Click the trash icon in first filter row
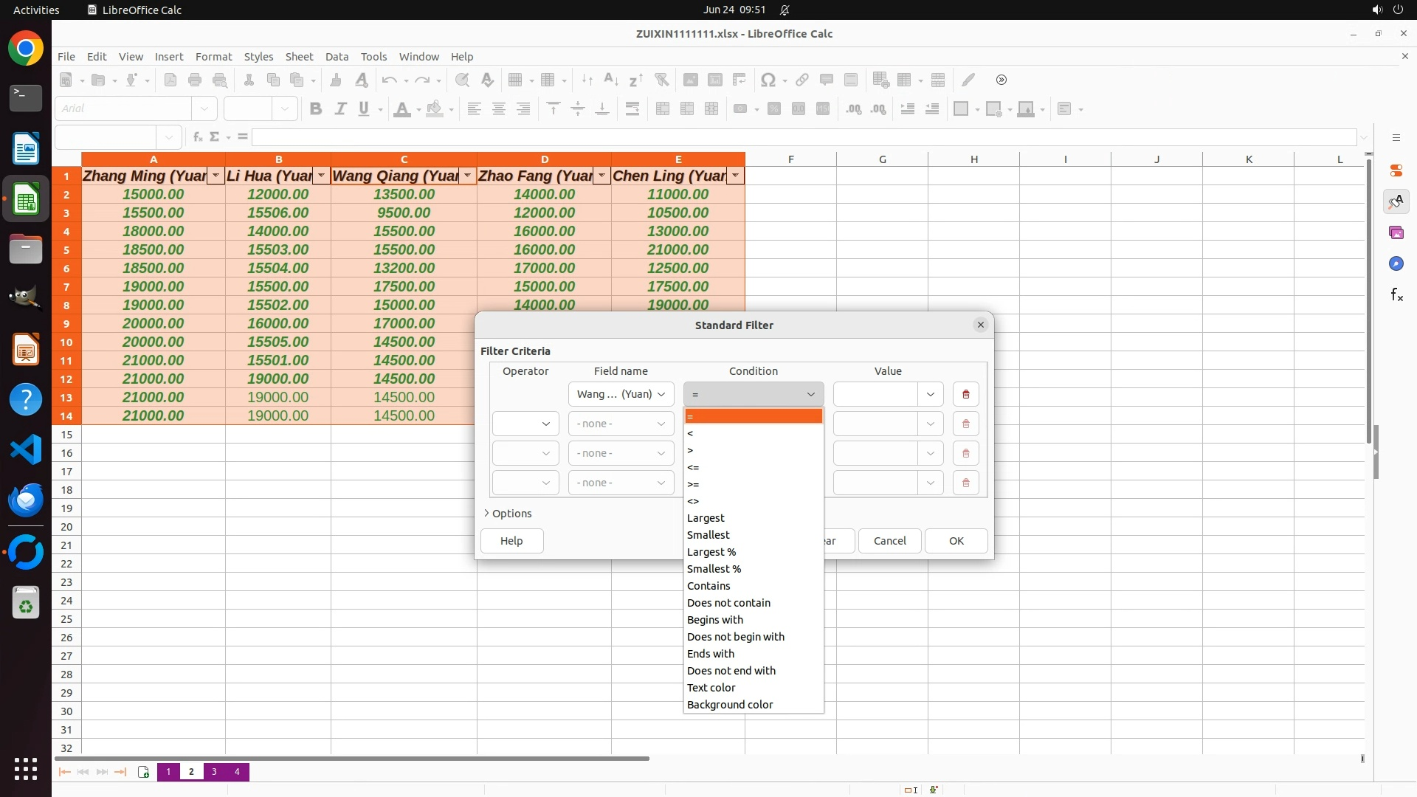The image size is (1417, 797). coord(965,394)
